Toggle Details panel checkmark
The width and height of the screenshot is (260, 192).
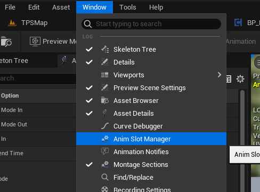pos(89,62)
